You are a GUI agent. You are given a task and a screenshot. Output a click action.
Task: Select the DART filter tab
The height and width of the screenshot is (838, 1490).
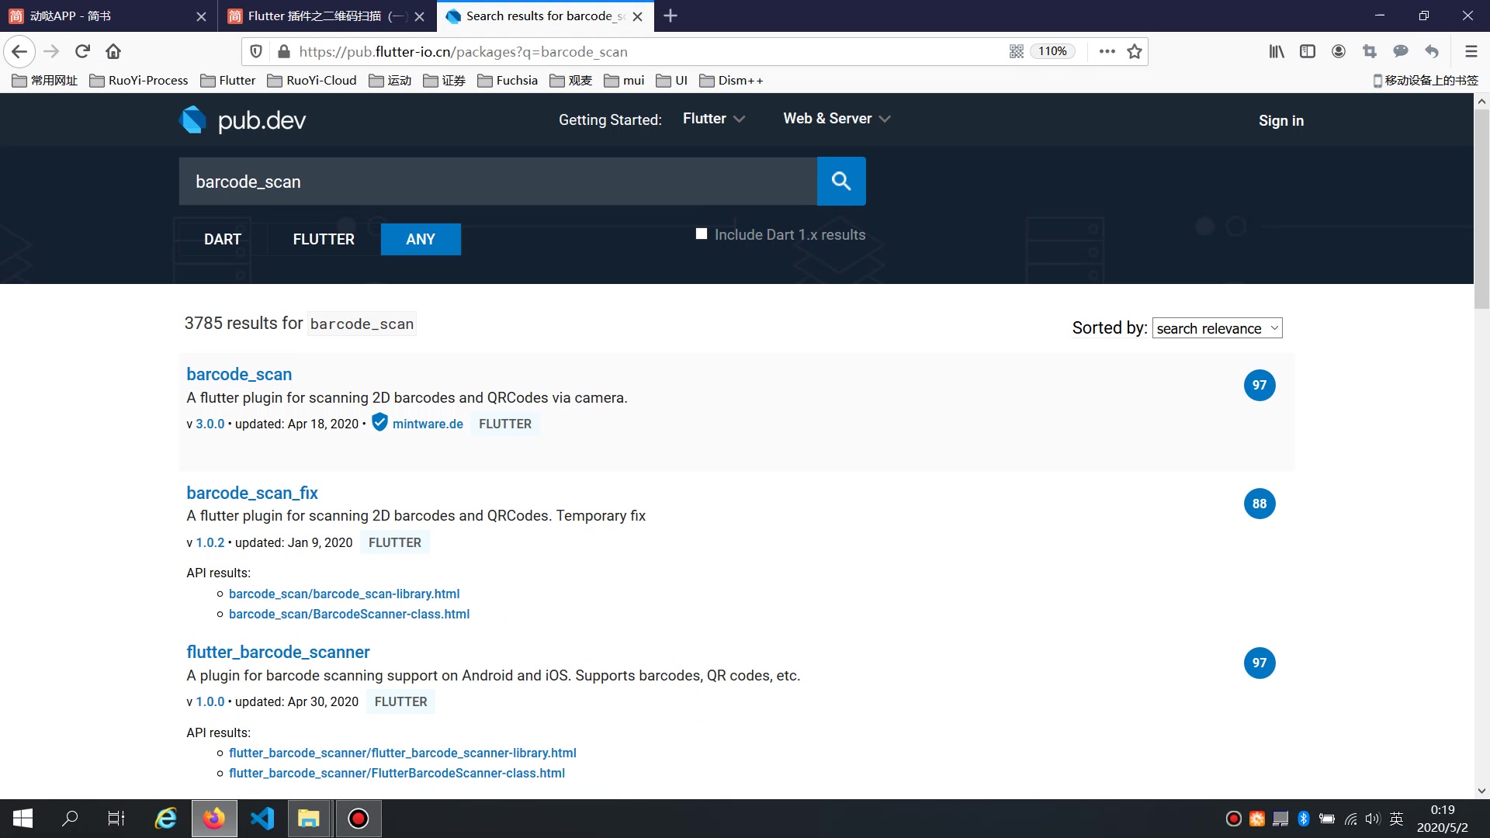pos(222,239)
